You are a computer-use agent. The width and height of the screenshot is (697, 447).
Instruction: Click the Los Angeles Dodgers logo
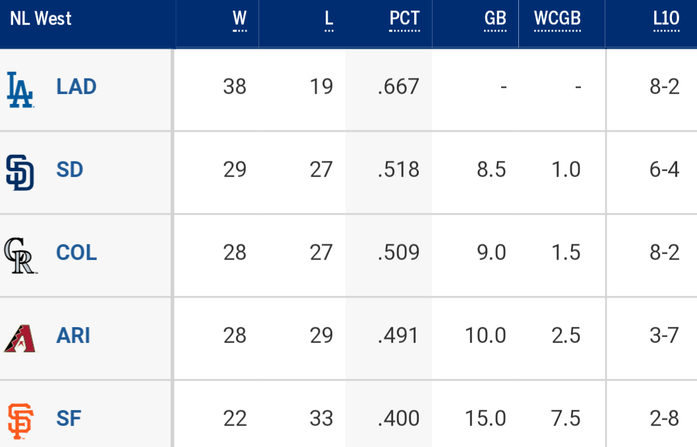pos(20,90)
